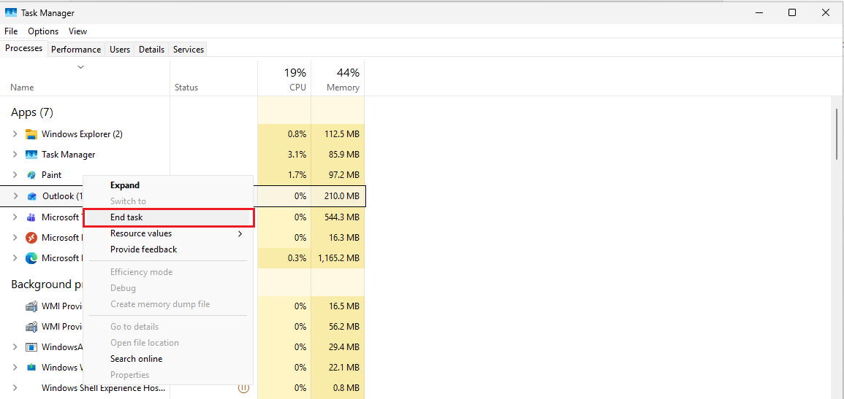Viewport: 844px width, 399px height.
Task: Sort by the Status column header
Action: [x=213, y=78]
